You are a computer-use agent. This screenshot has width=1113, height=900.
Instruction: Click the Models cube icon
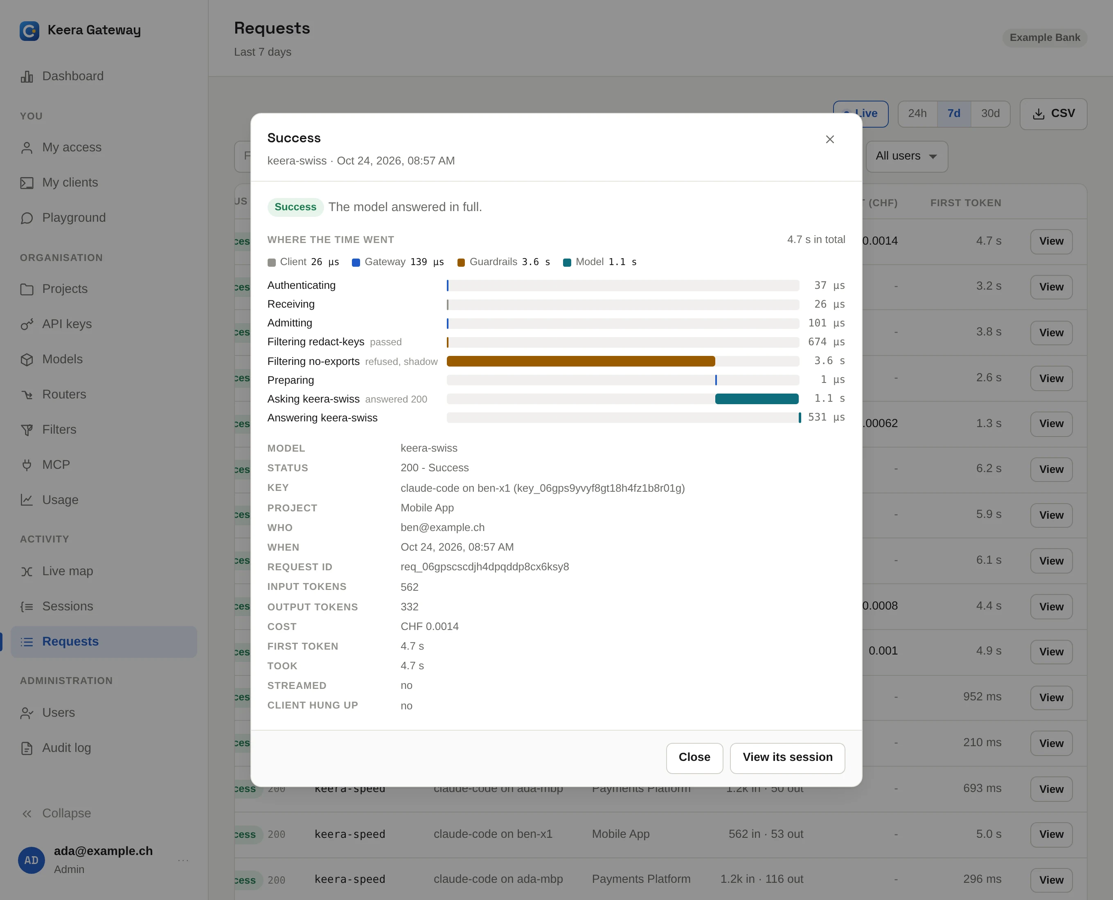27,360
